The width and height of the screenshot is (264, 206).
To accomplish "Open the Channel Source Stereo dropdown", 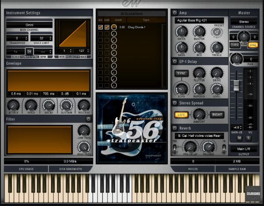I will tap(244, 22).
